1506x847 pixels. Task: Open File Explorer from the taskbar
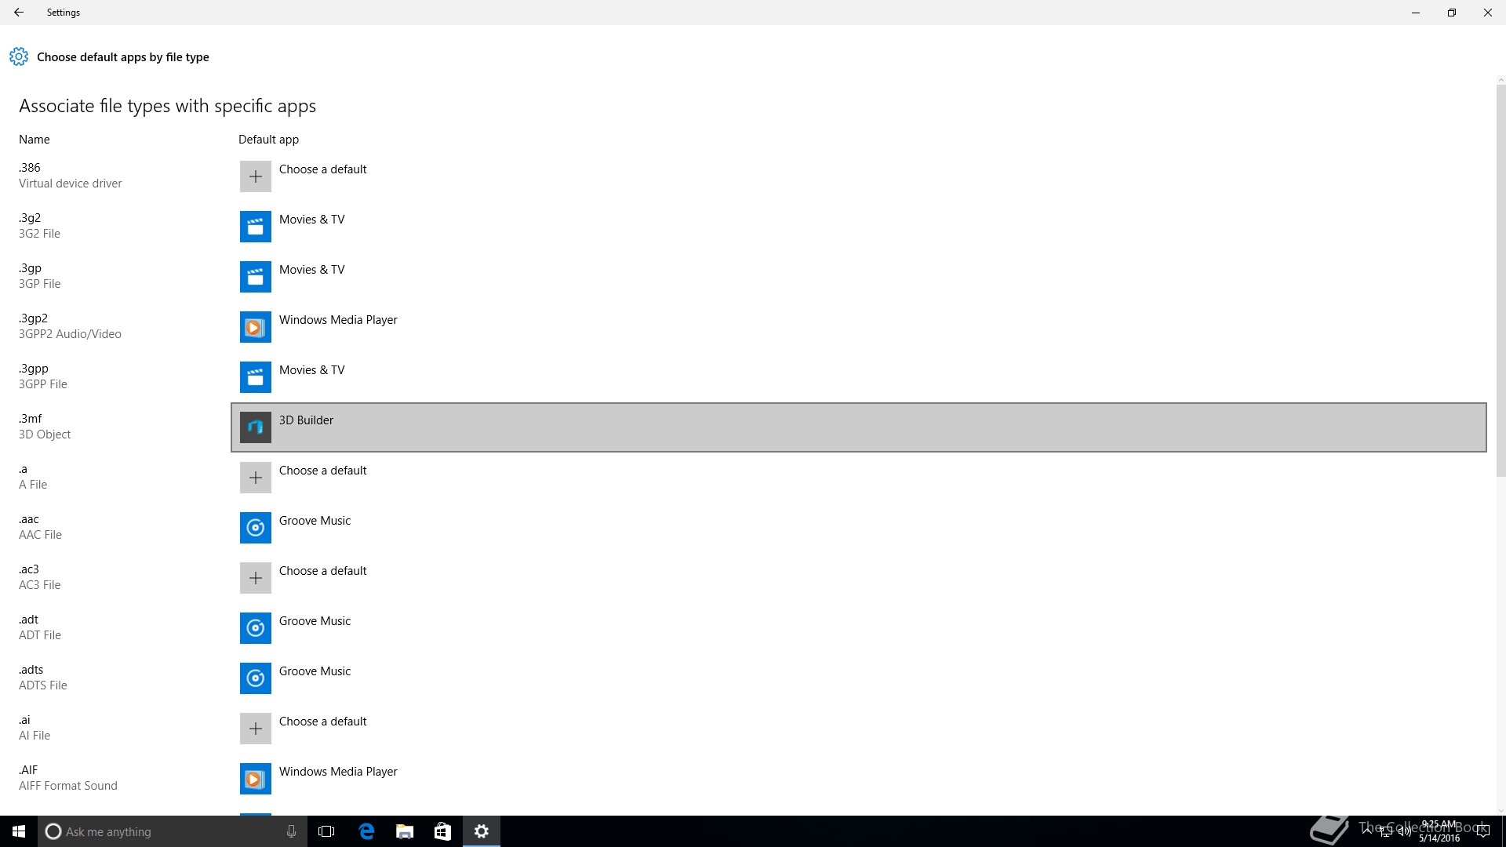point(405,831)
